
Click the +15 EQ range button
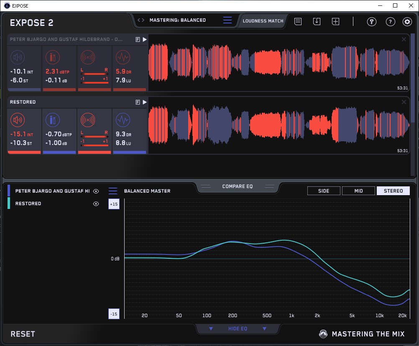click(x=114, y=204)
